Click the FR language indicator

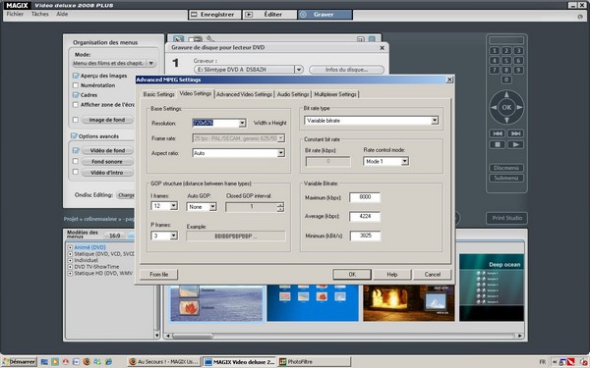pos(542,362)
